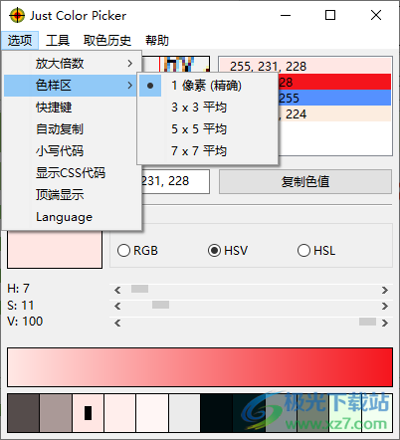Click the 复制色值 button
The height and width of the screenshot is (440, 400).
tap(305, 181)
